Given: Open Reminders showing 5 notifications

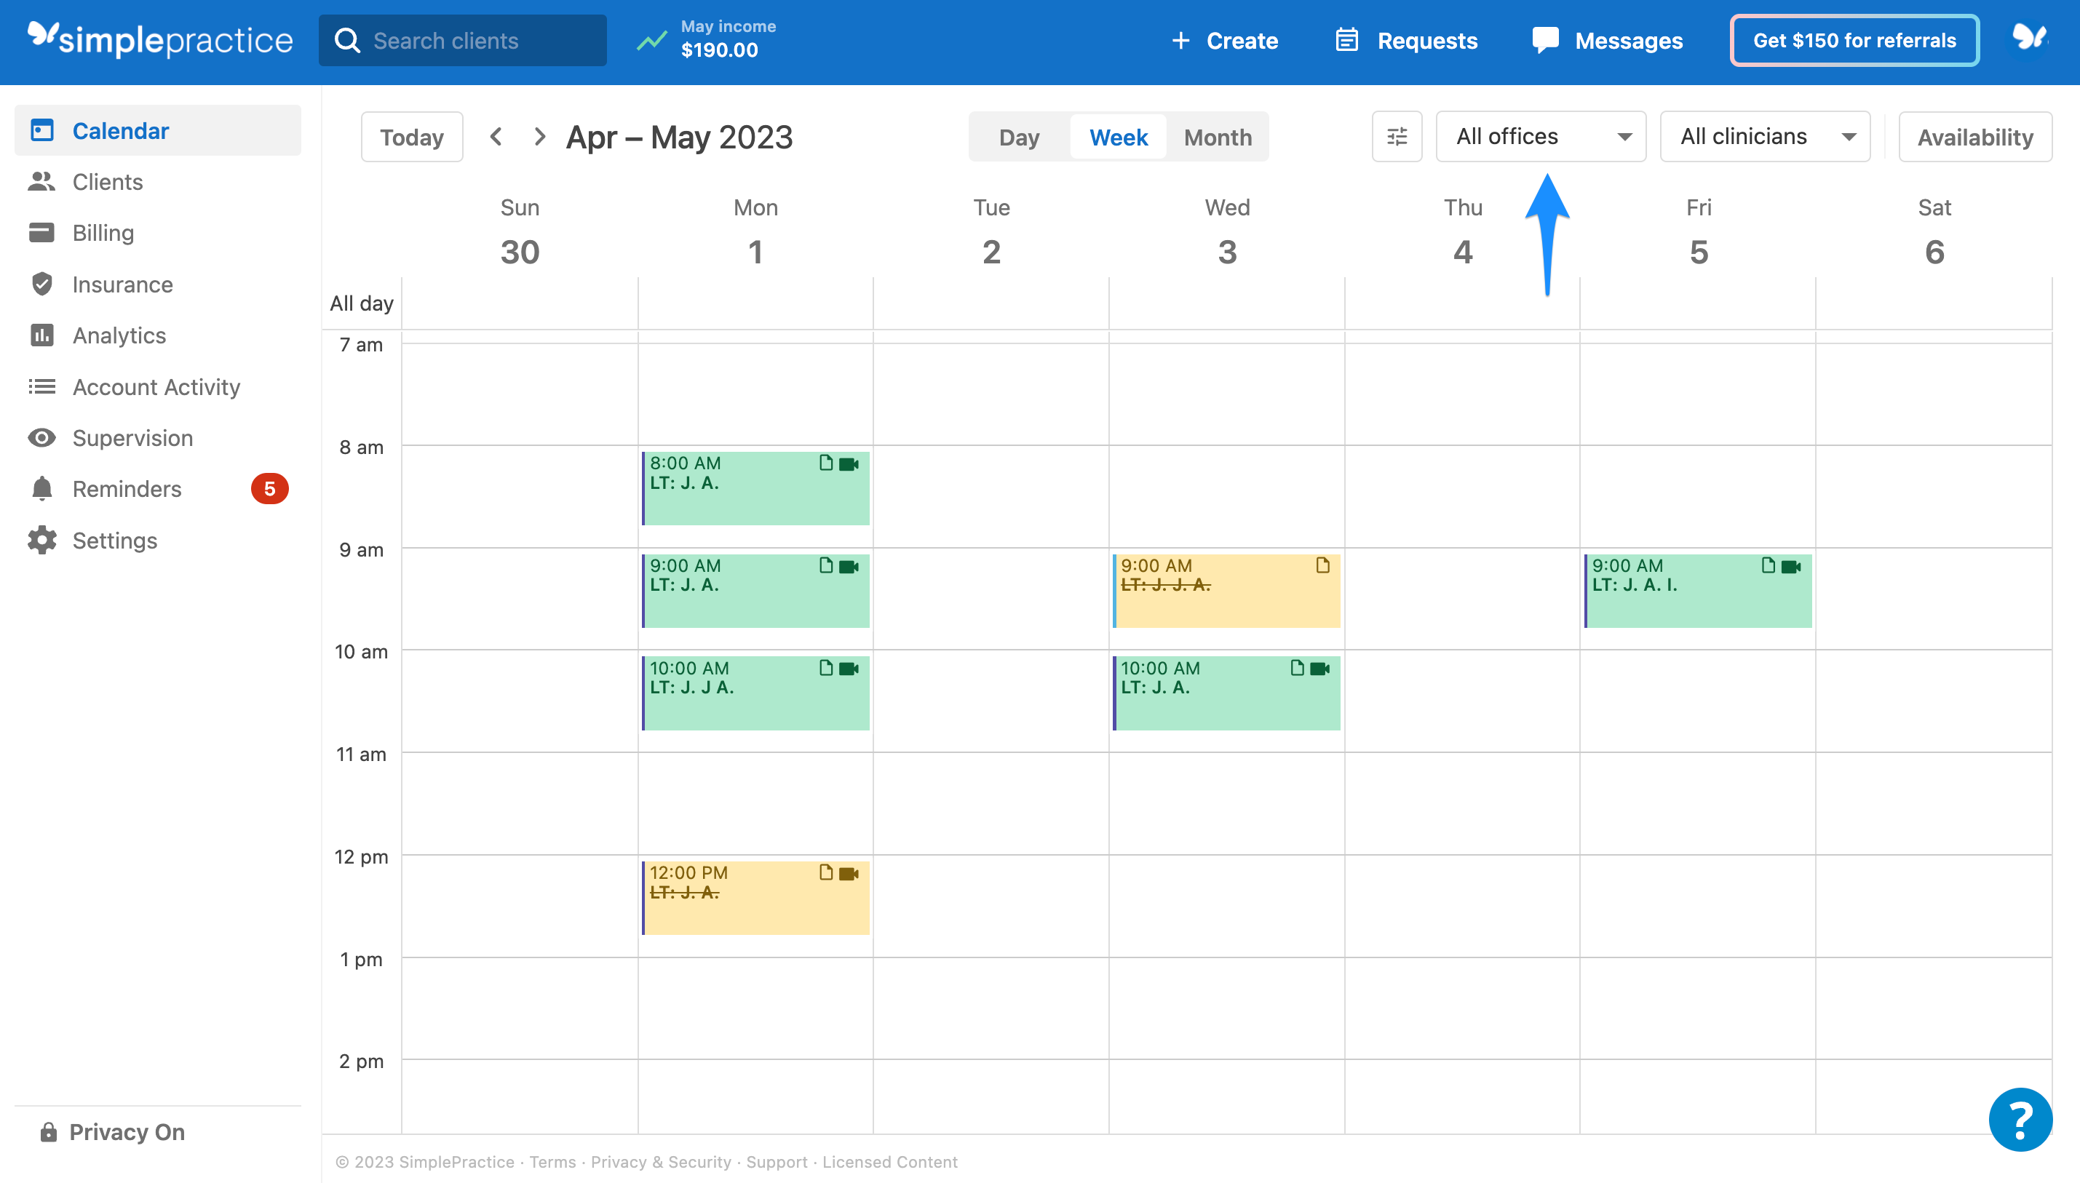Looking at the screenshot, I should click(x=127, y=488).
